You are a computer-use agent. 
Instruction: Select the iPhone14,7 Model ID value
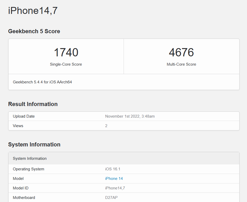pyautogui.click(x=115, y=188)
